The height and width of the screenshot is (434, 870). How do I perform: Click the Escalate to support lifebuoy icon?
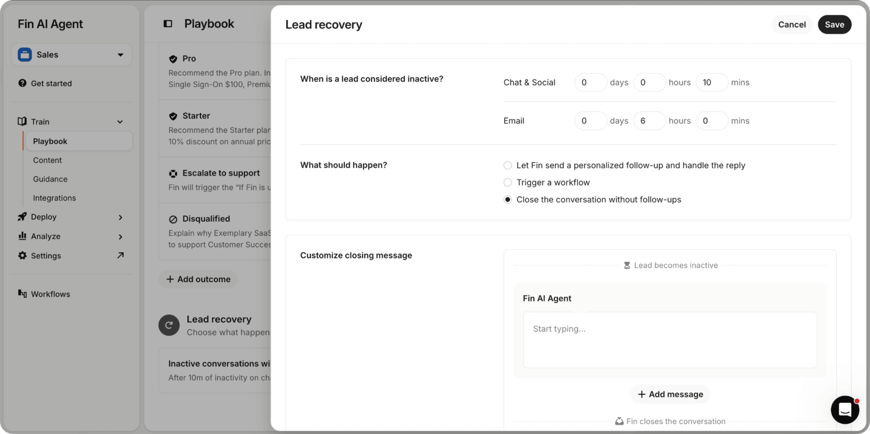pos(173,173)
